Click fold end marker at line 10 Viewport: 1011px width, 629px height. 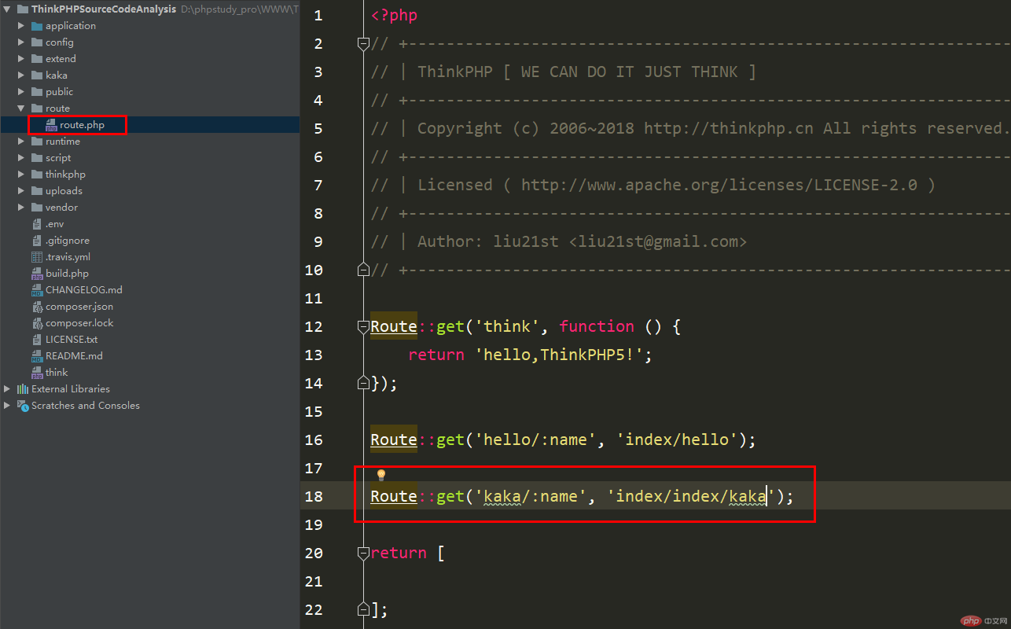(x=363, y=270)
